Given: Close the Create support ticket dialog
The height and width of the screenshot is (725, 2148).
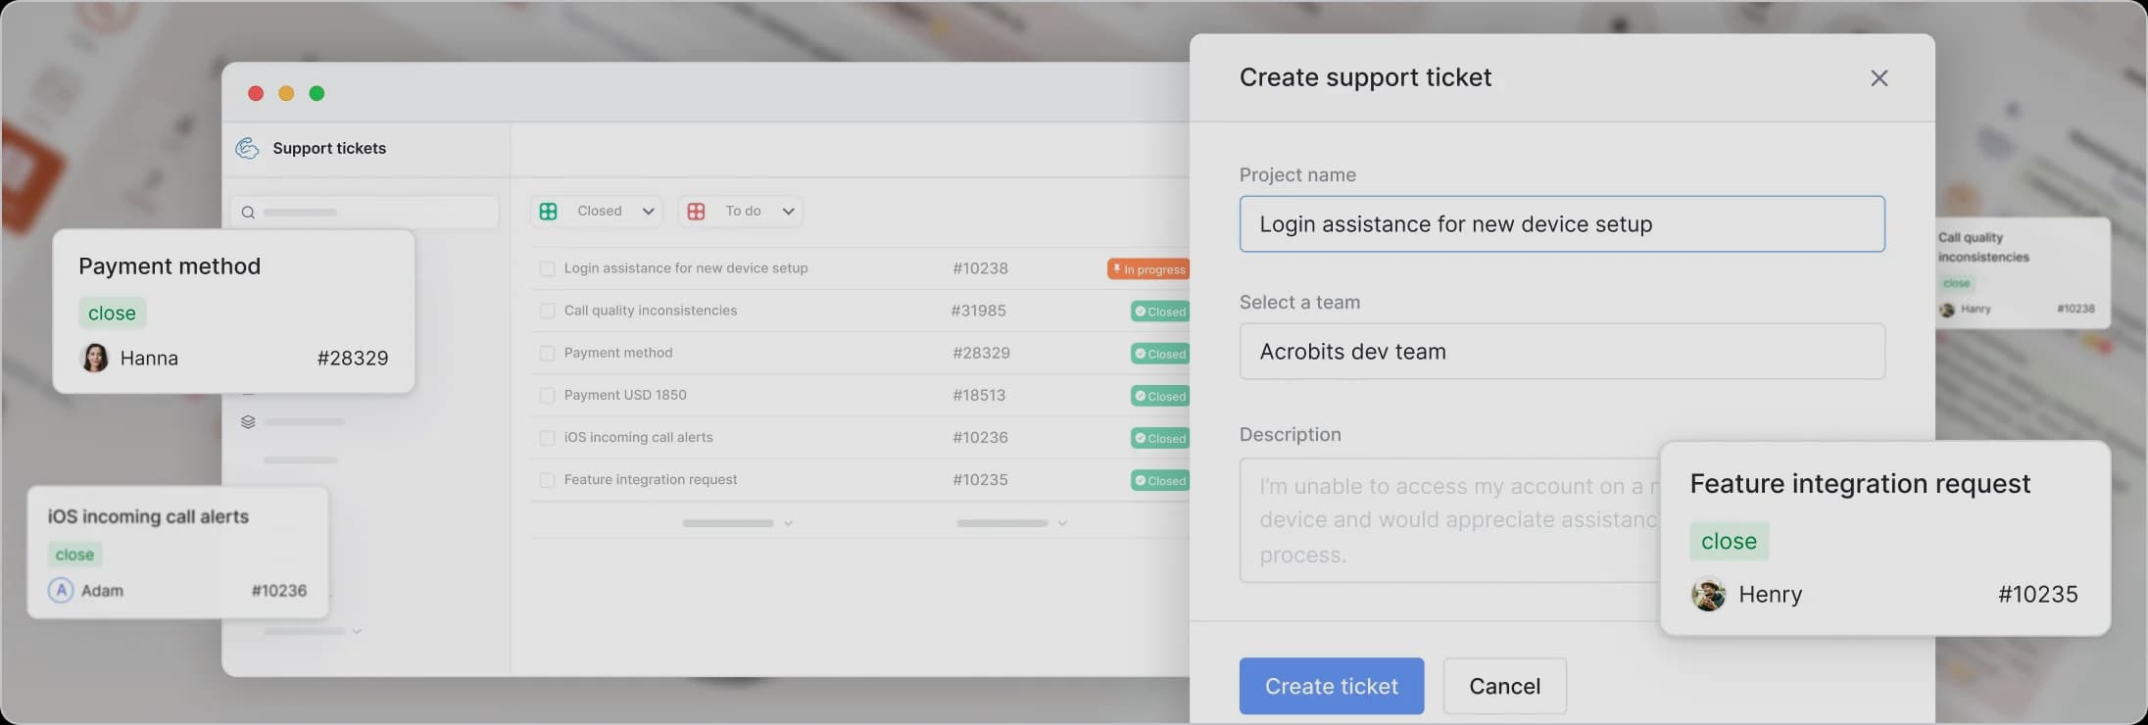Looking at the screenshot, I should 1878,78.
